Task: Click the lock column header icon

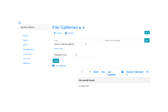Action: pyautogui.click(x=123, y=72)
